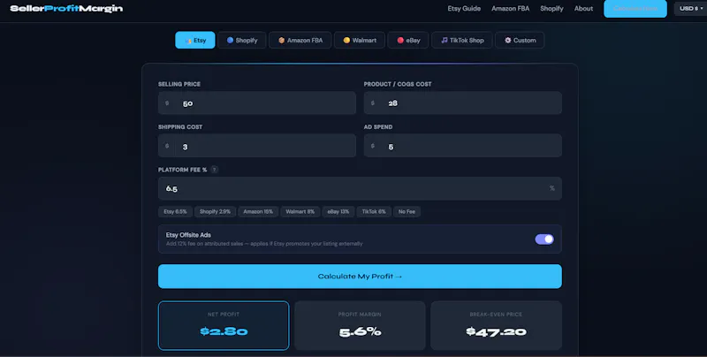Open the Etsy Guide link
707x357 pixels.
(464, 9)
